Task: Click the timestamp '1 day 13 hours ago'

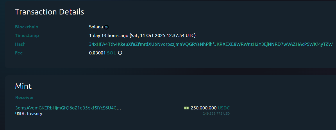Action: (108, 36)
